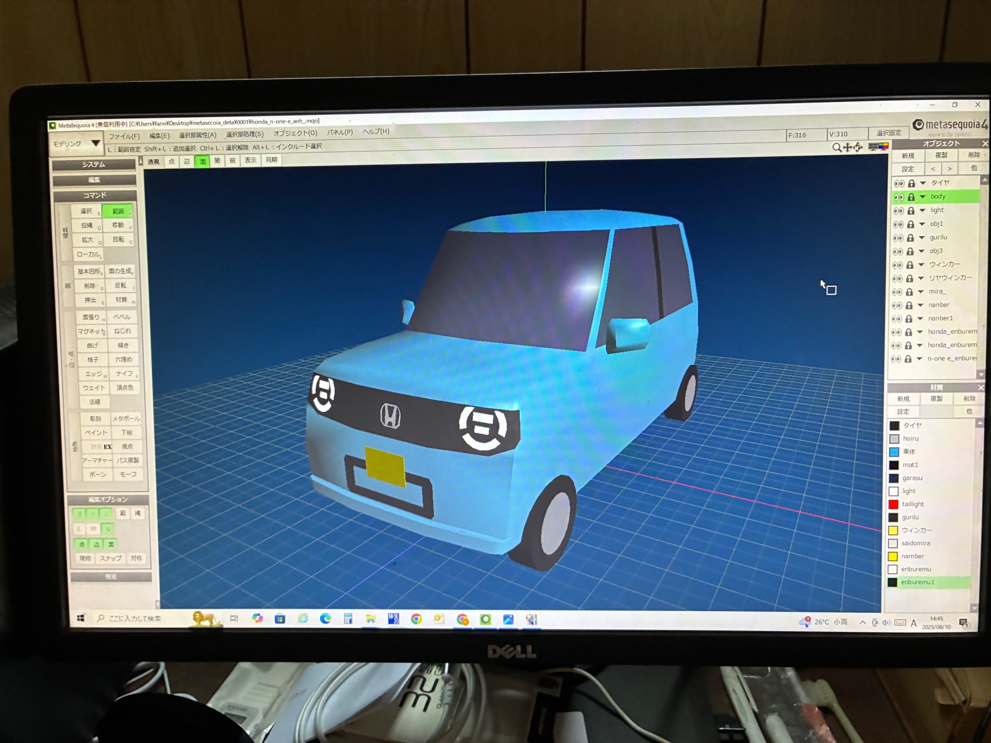Hide the ウィンカー object with eye icon
This screenshot has height=743, width=991.
pyautogui.click(x=897, y=265)
